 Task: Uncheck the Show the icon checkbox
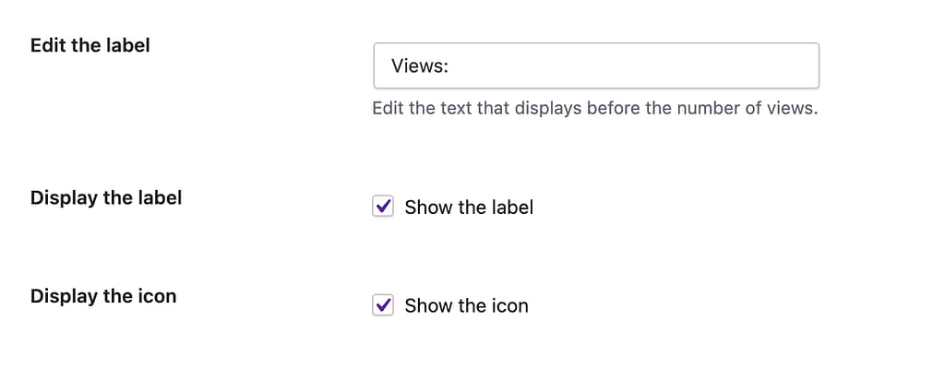pos(383,305)
